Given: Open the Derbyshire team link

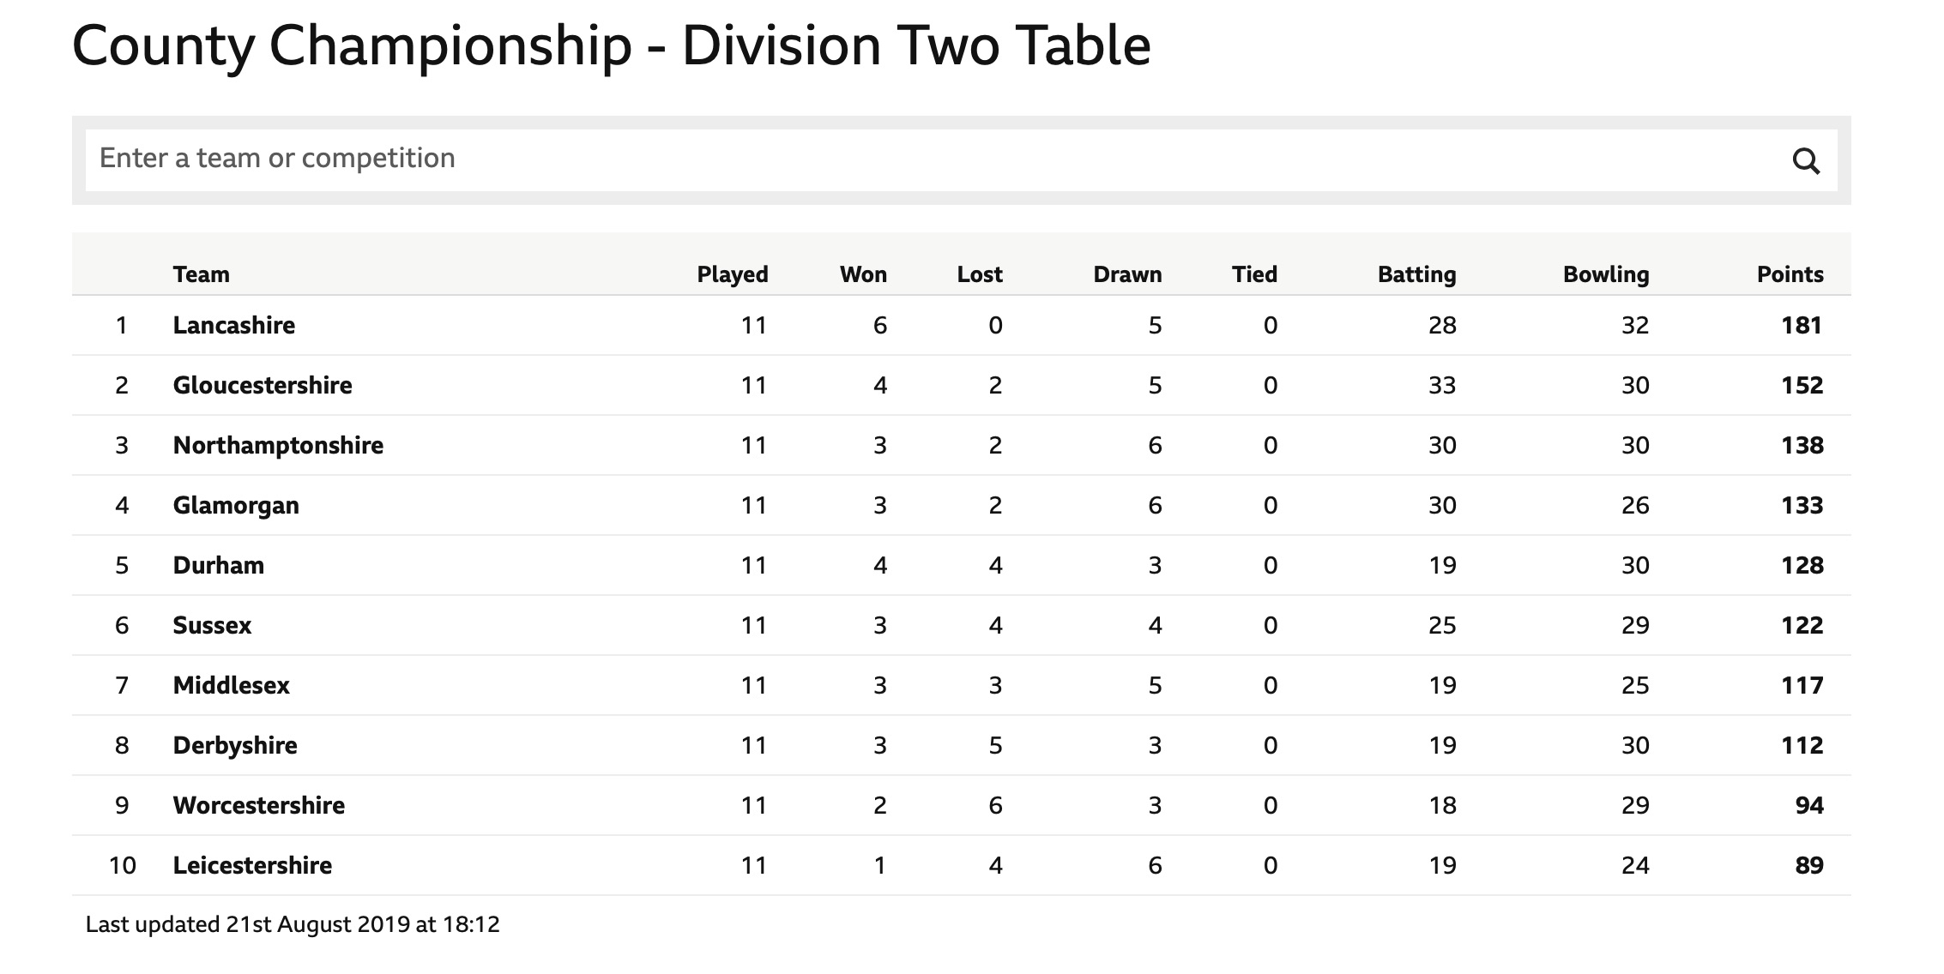Looking at the screenshot, I should click(235, 745).
